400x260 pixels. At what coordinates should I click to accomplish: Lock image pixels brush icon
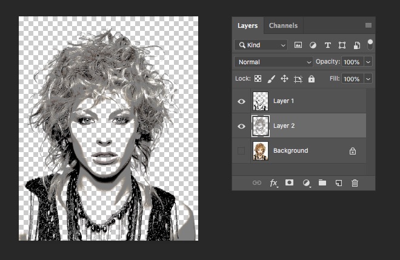point(271,79)
